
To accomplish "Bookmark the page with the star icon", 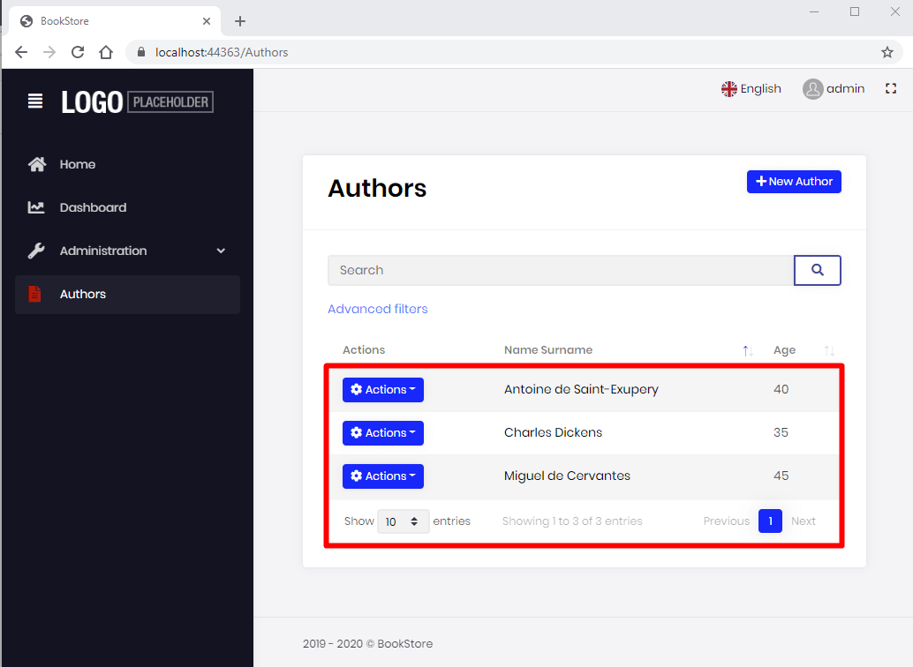I will [x=887, y=52].
